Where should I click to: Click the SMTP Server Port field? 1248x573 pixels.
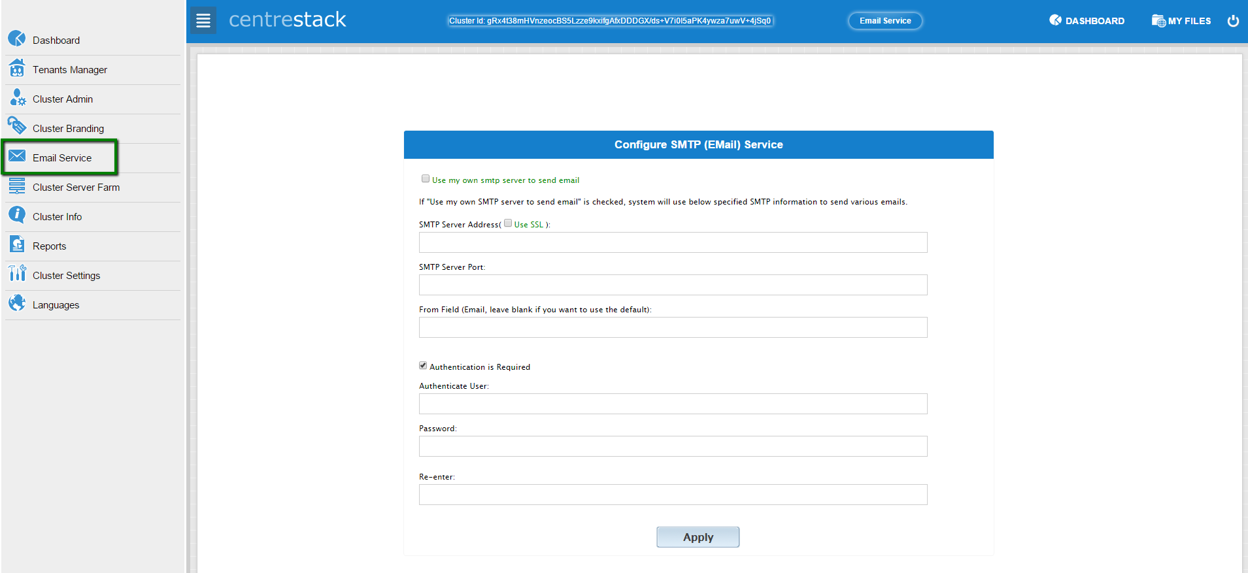point(673,285)
